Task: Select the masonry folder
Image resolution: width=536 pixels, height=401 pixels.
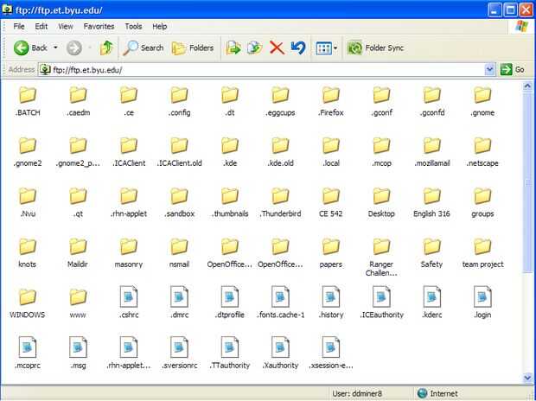Action: coord(129,253)
